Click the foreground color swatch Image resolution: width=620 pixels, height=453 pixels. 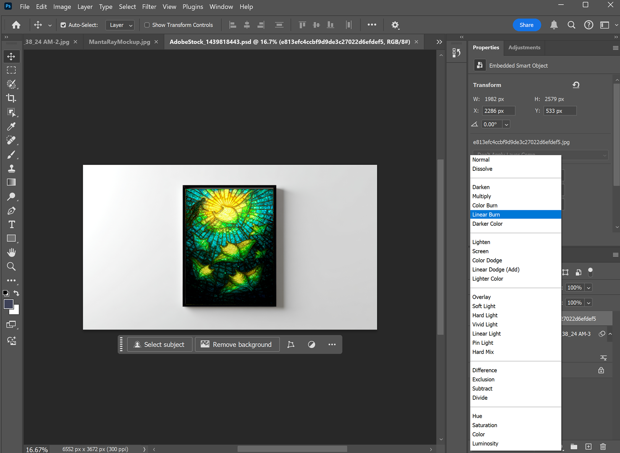pos(8,304)
